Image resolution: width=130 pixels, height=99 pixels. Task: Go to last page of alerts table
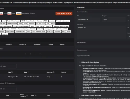[40, 54]
